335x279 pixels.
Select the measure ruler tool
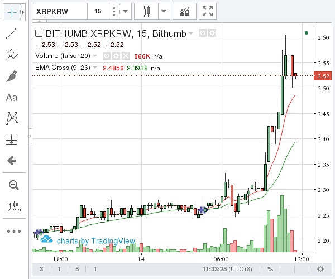click(x=14, y=206)
